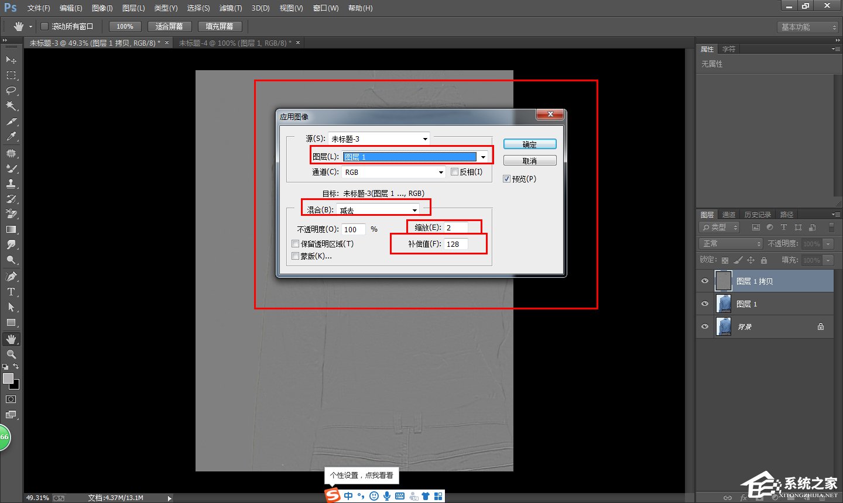Click the 补偿值 offset input field
The width and height of the screenshot is (843, 503).
455,244
